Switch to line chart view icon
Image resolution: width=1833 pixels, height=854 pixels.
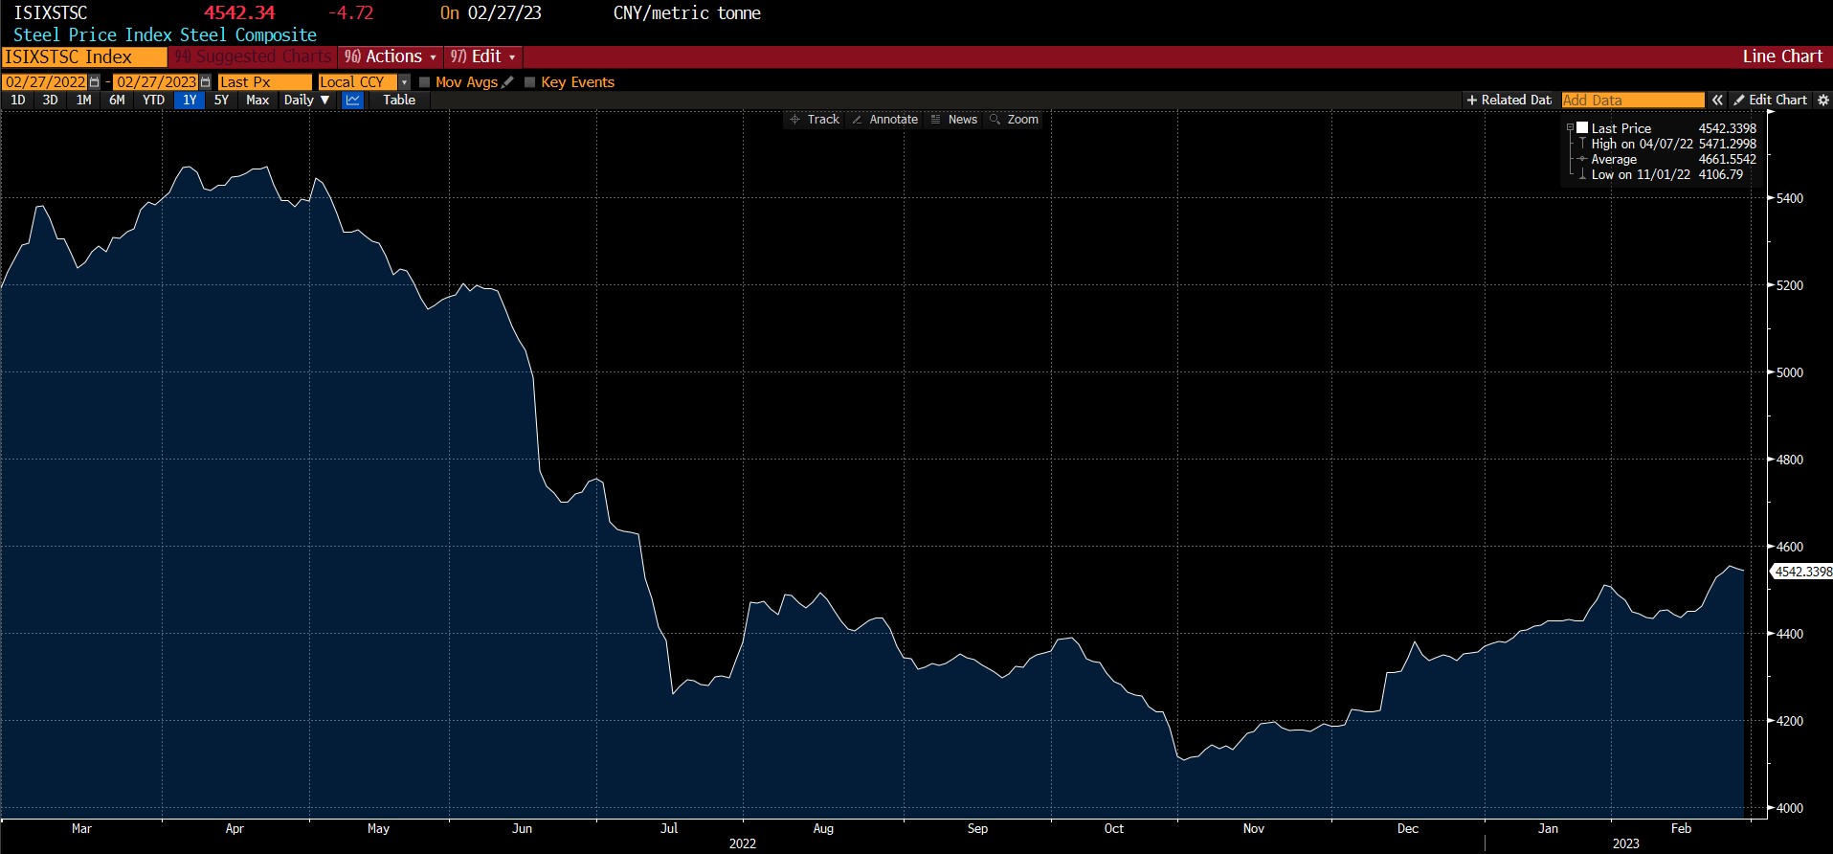353,100
